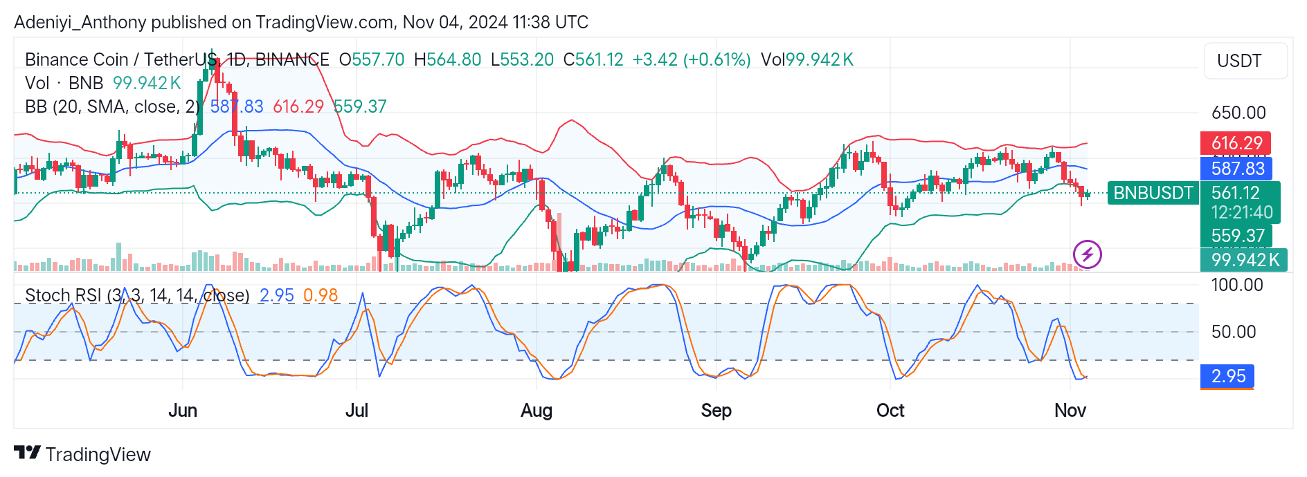
Task: Click the purple lightning bolt icon
Action: [x=1087, y=254]
